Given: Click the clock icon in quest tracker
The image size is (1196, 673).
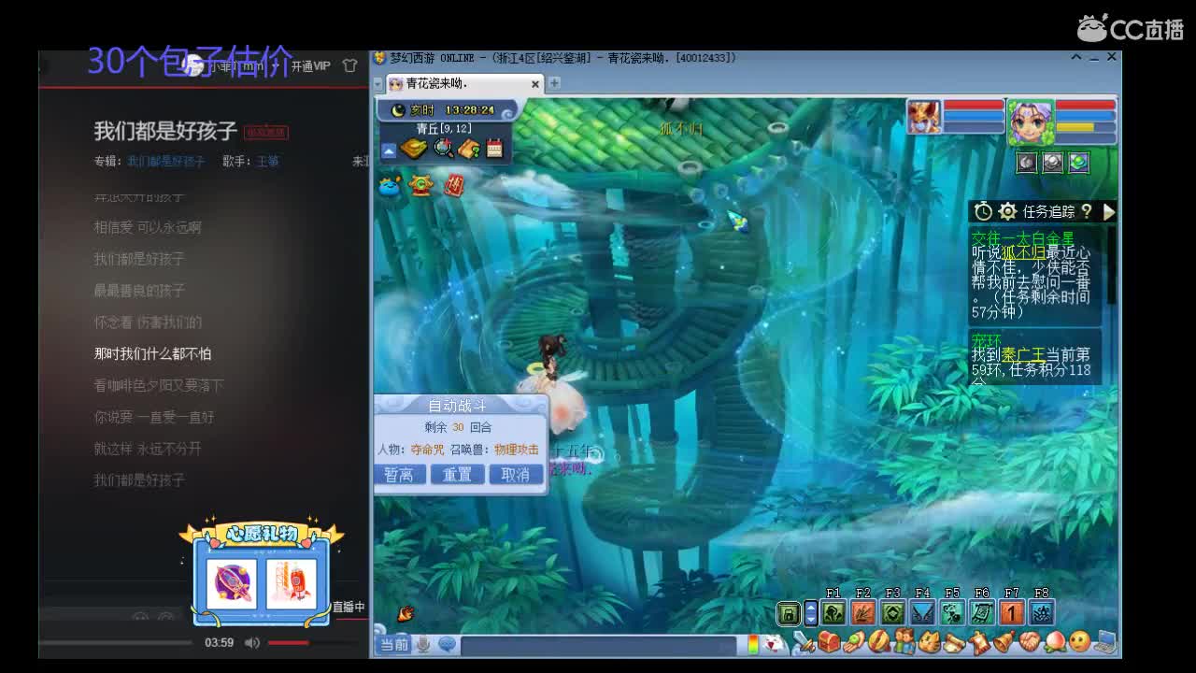Looking at the screenshot, I should click(x=983, y=211).
